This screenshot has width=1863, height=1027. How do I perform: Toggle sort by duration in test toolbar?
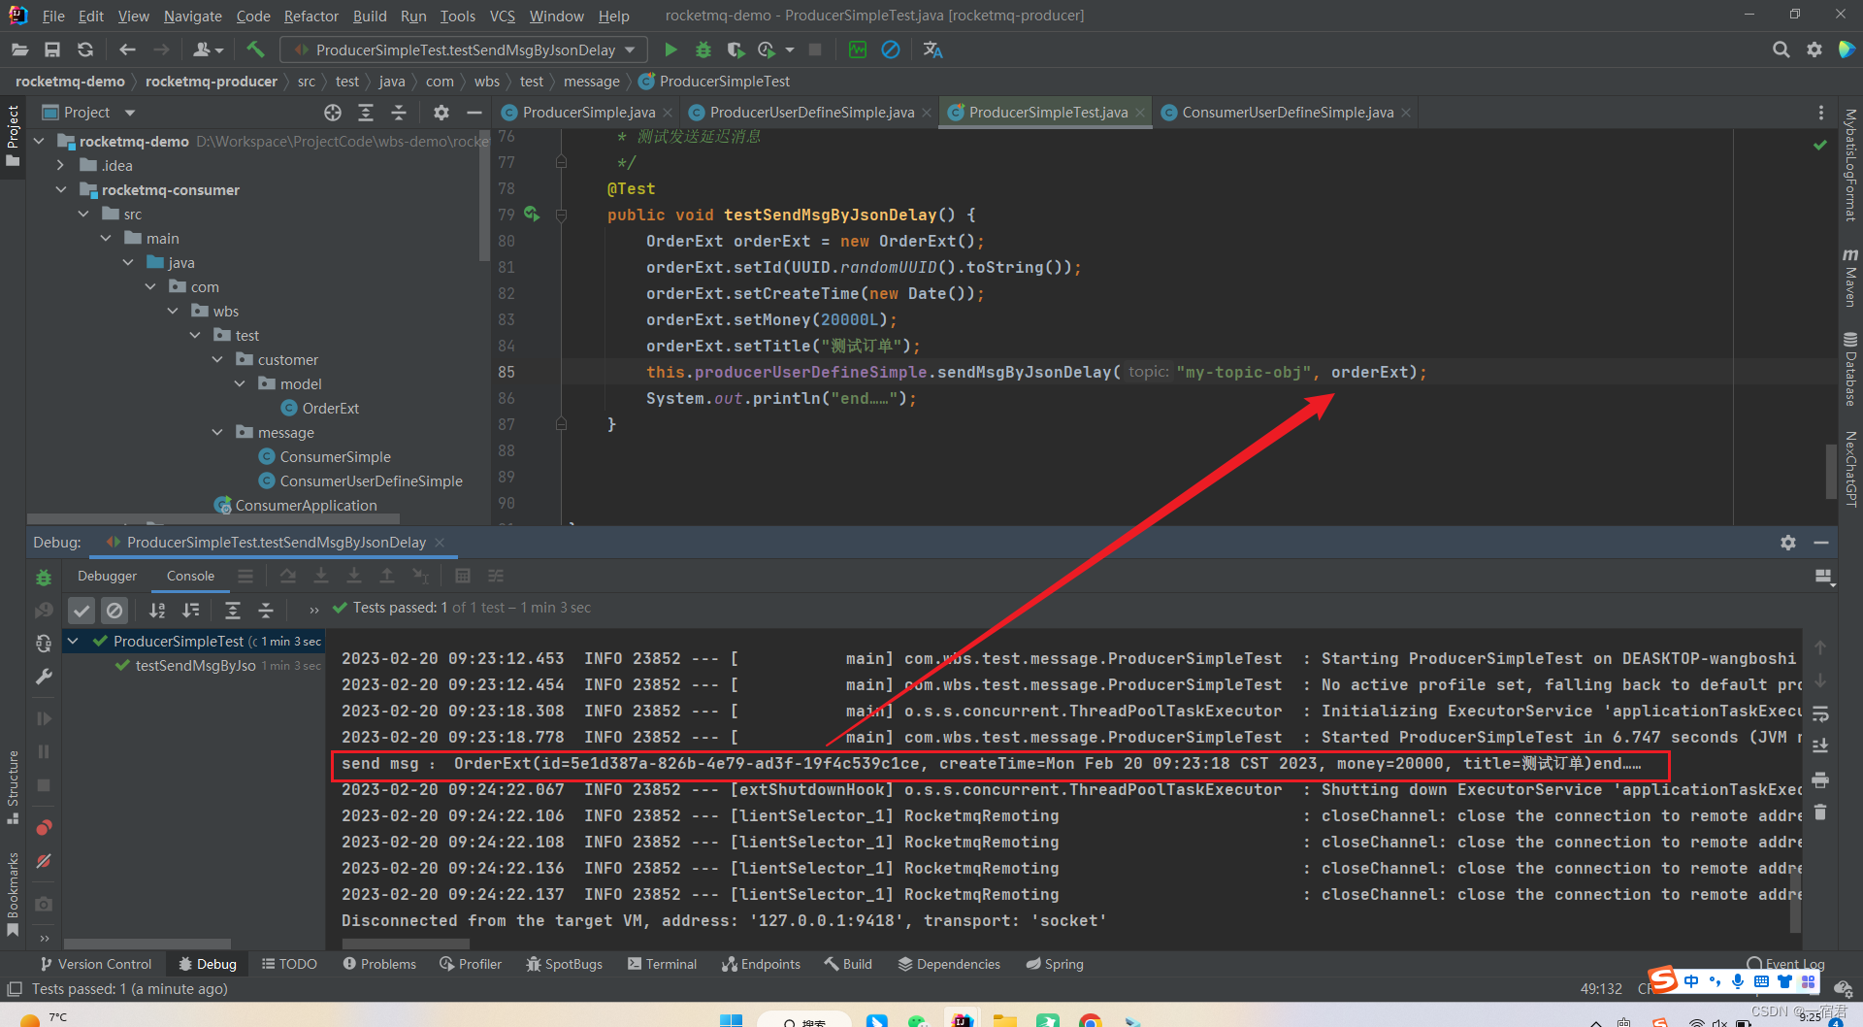pyautogui.click(x=191, y=610)
